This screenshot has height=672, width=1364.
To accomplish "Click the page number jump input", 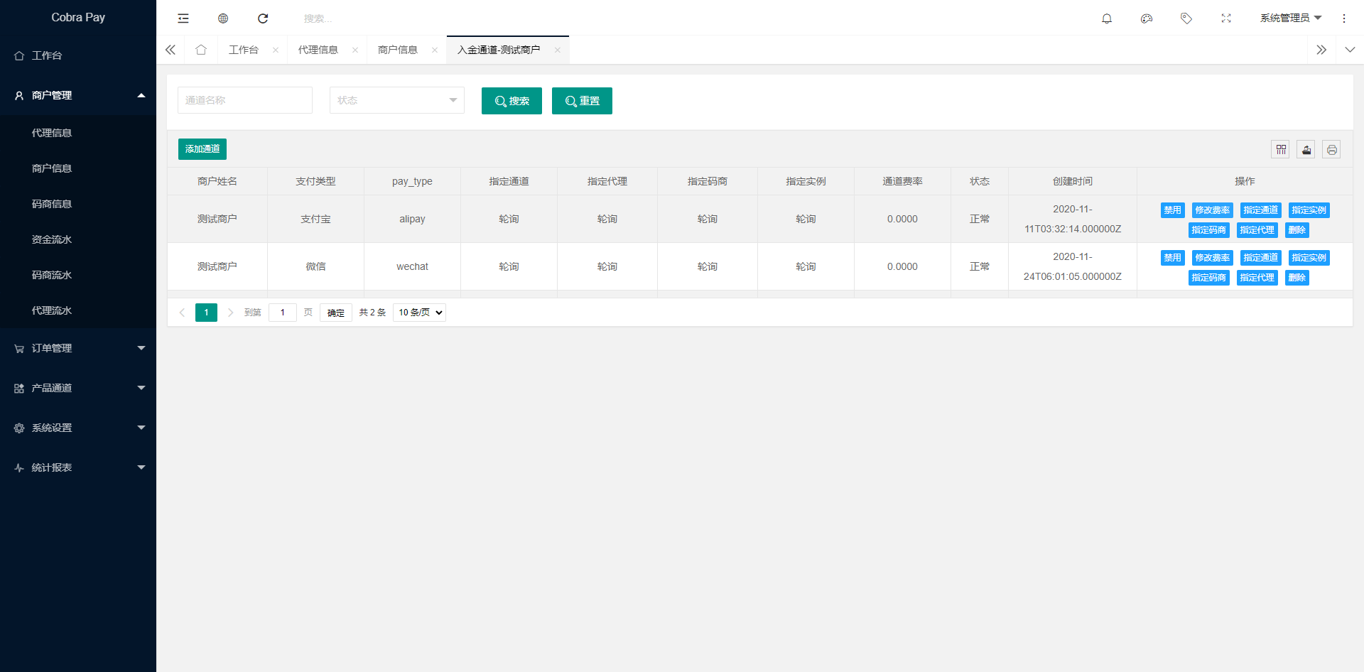I will coord(283,313).
